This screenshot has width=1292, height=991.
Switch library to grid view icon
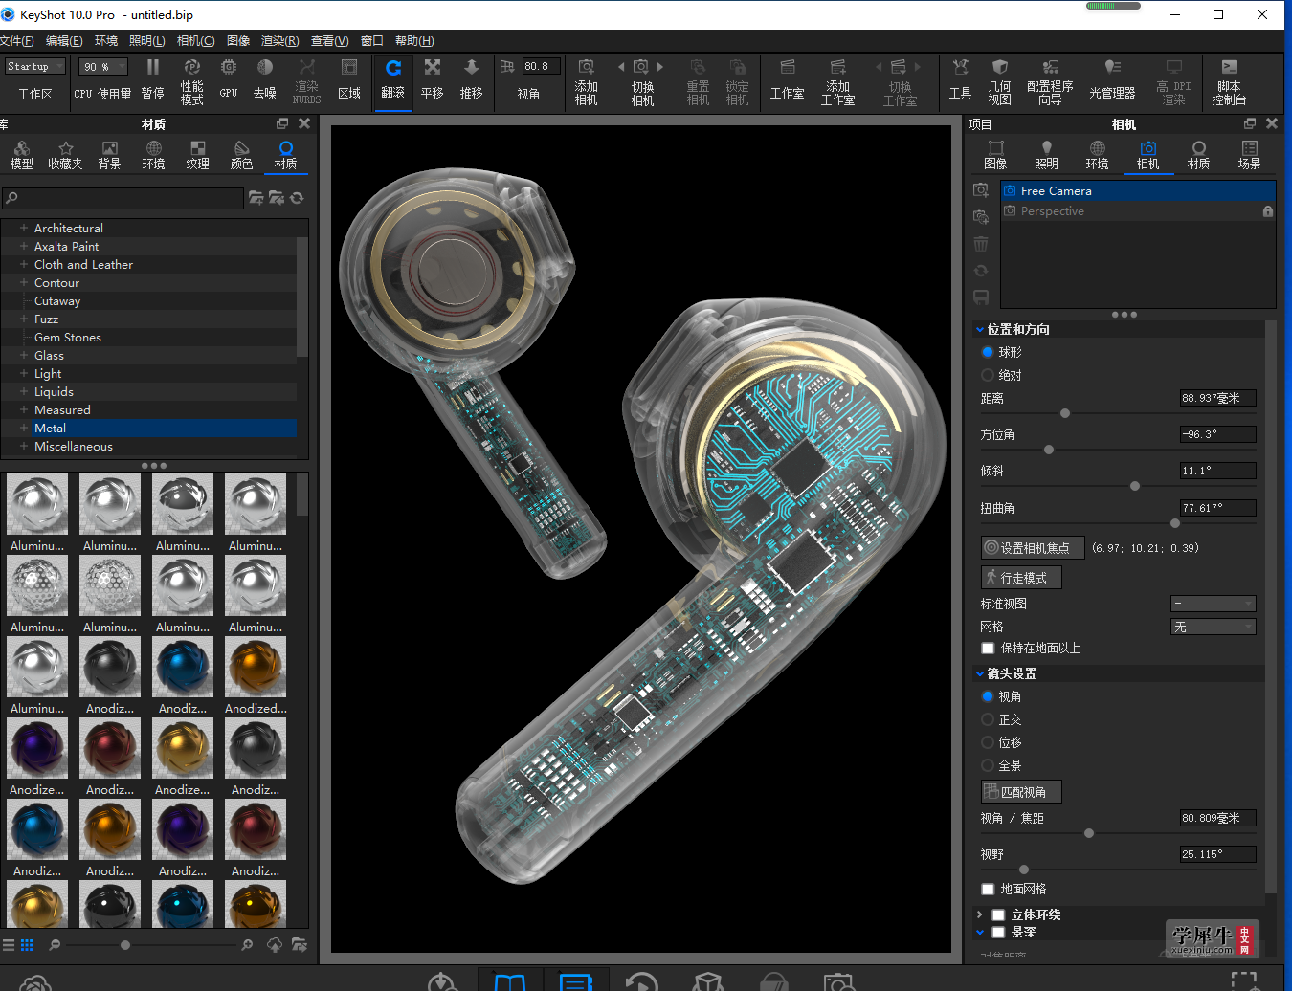click(27, 945)
